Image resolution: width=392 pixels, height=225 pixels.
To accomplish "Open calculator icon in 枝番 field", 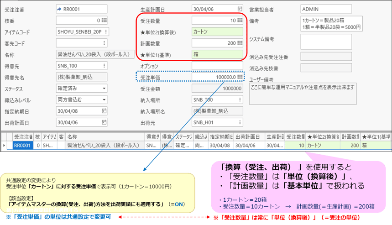I will point(104,20).
